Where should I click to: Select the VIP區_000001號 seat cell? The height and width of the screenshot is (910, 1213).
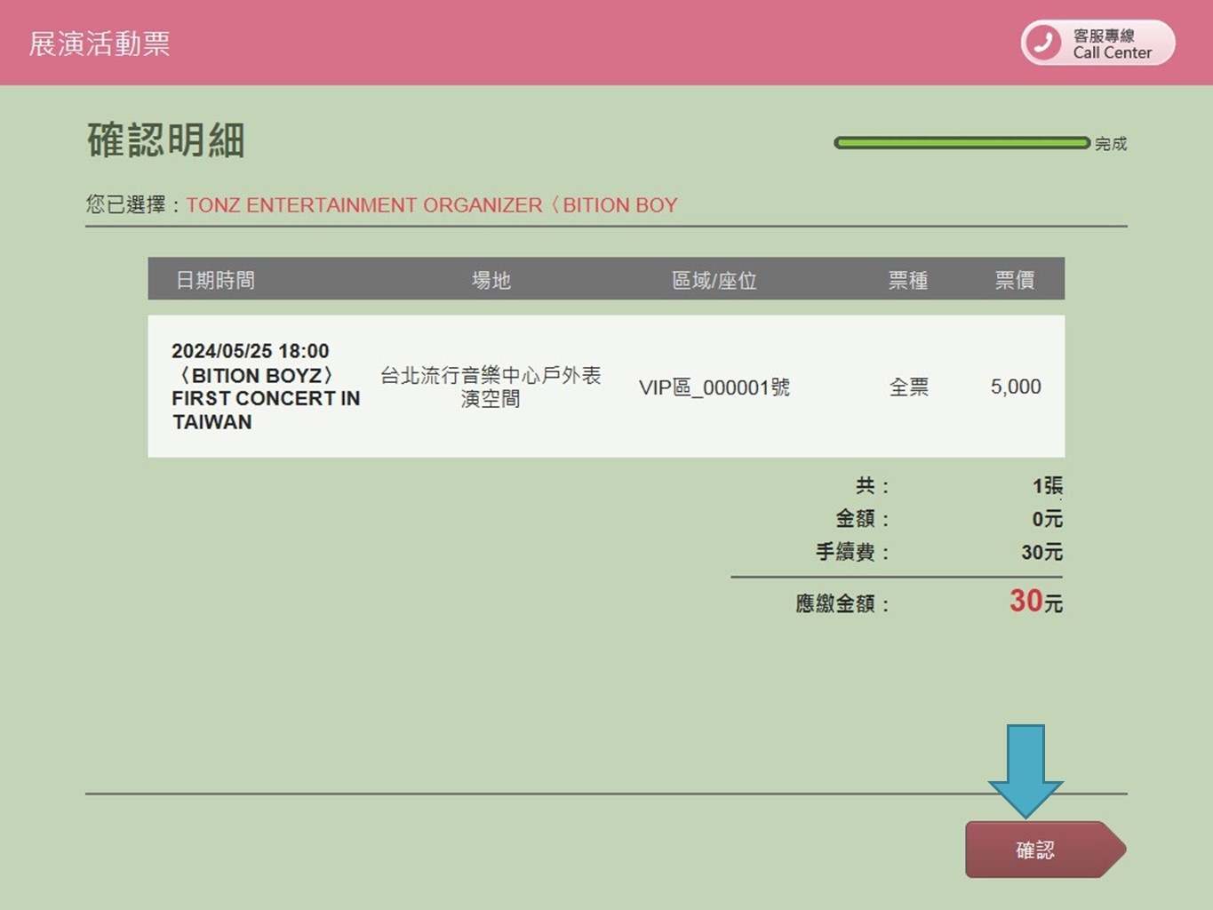(x=714, y=387)
